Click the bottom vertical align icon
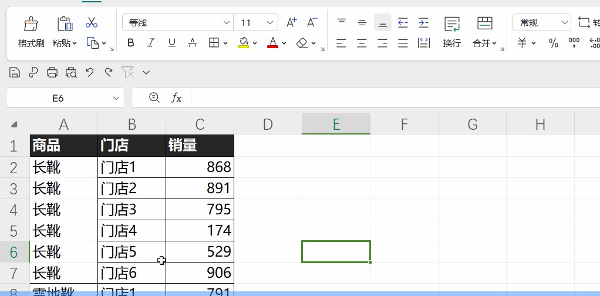Viewport: 600px width, 296px height. 382,22
